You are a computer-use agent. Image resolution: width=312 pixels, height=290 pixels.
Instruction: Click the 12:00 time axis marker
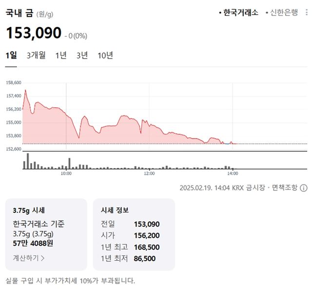point(149,173)
